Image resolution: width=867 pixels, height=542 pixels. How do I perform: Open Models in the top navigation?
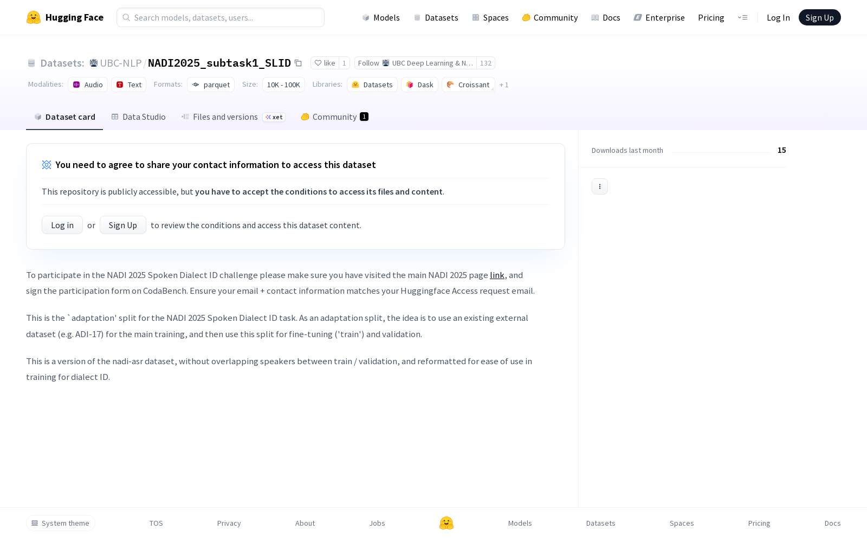coord(381,17)
